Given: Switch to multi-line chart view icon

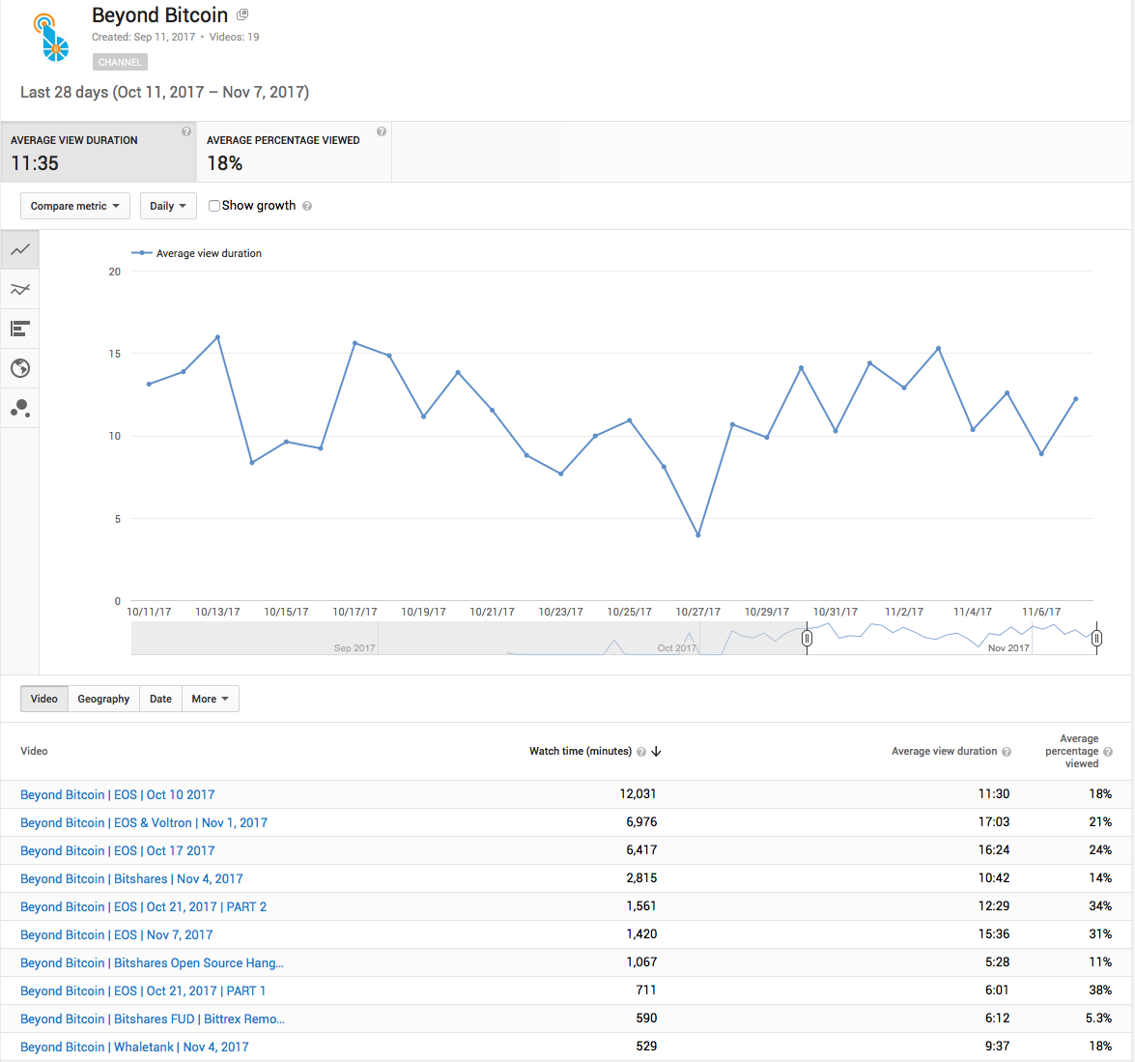Looking at the screenshot, I should (x=20, y=290).
